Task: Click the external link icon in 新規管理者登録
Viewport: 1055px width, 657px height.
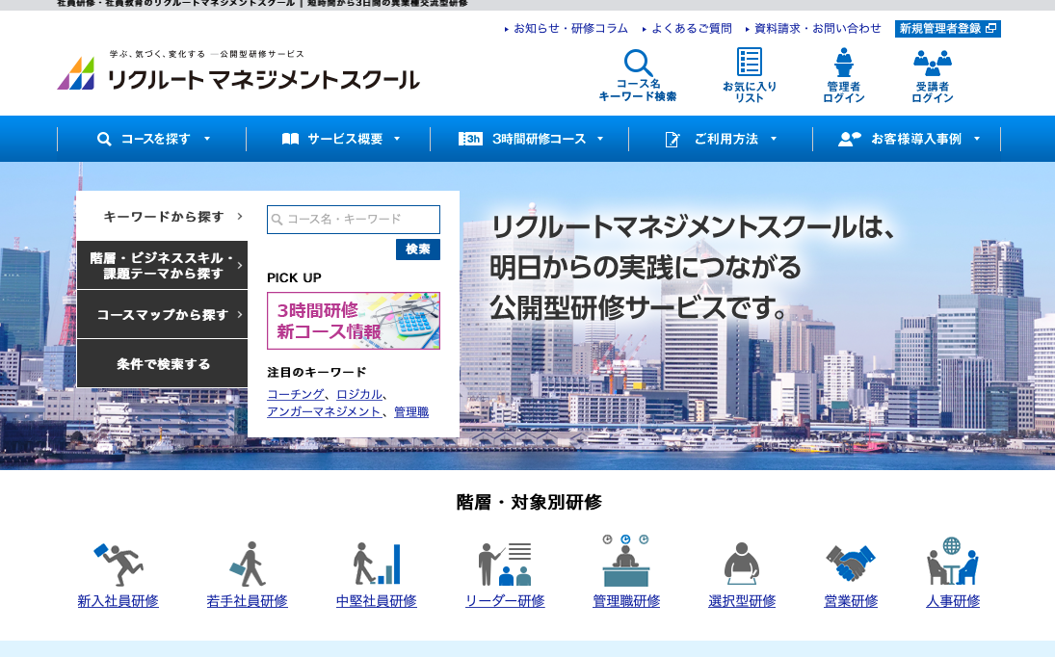Action: [x=990, y=28]
